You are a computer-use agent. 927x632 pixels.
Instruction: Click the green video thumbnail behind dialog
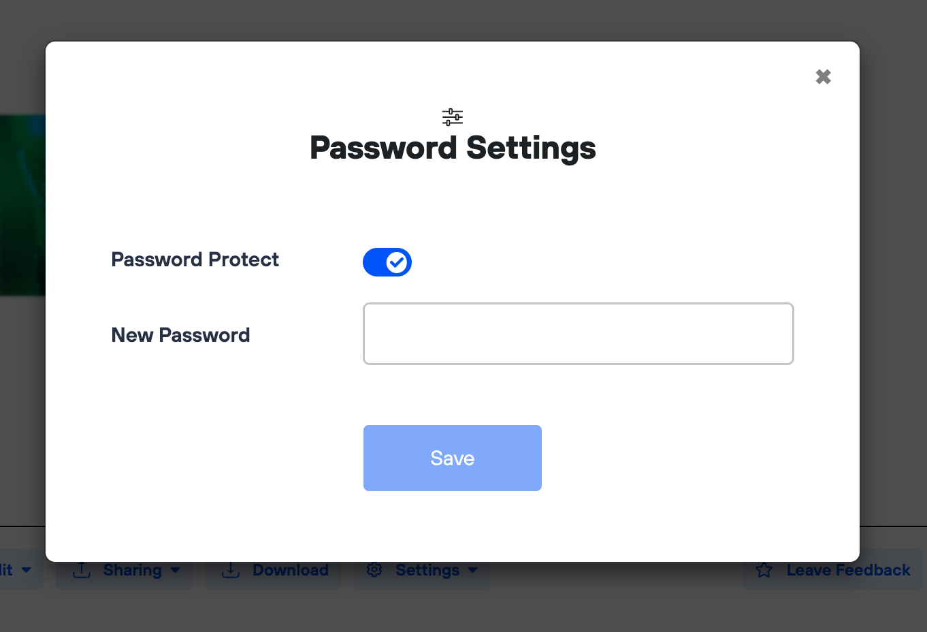point(22,204)
